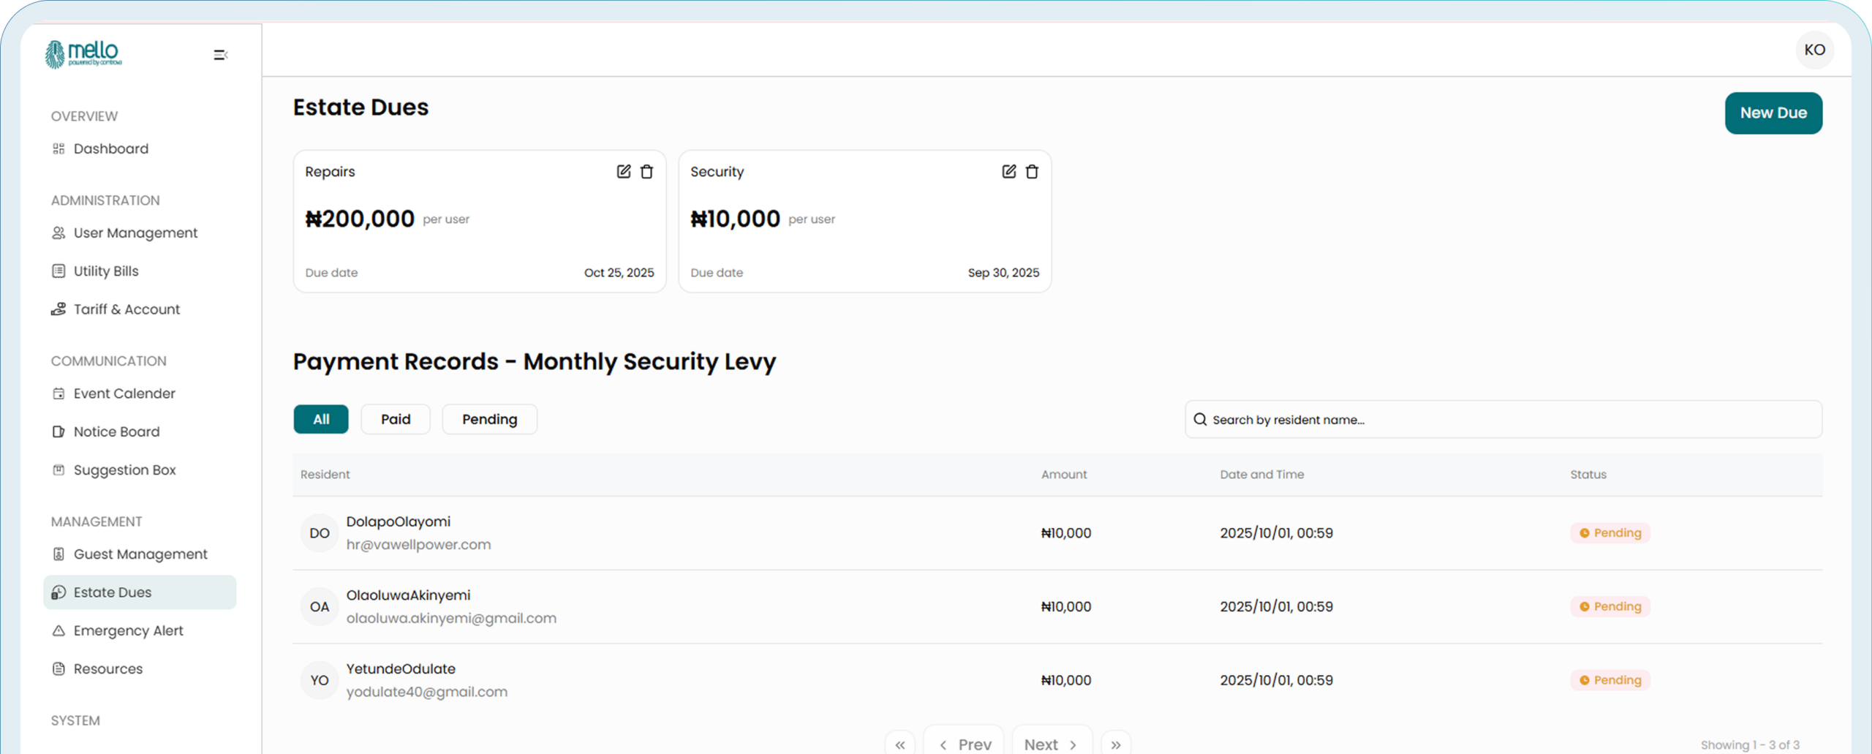1872x754 pixels.
Task: Focus the search by resident name field
Action: tap(1506, 419)
